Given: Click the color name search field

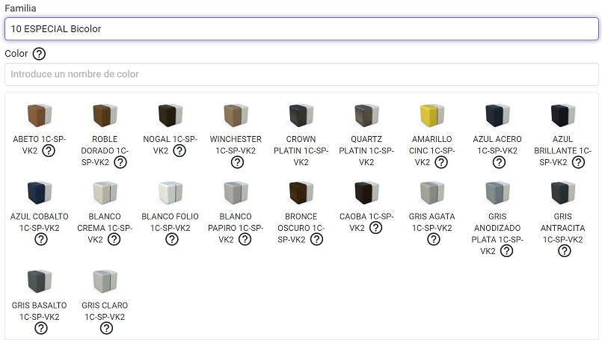Looking at the screenshot, I should (301, 75).
